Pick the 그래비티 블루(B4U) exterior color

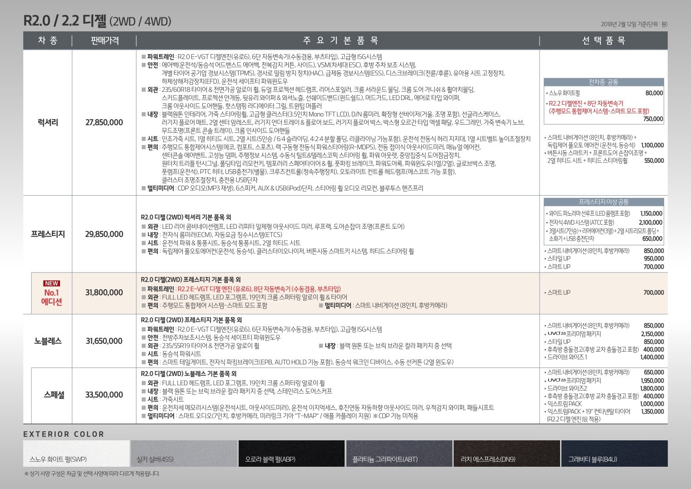tap(614, 453)
